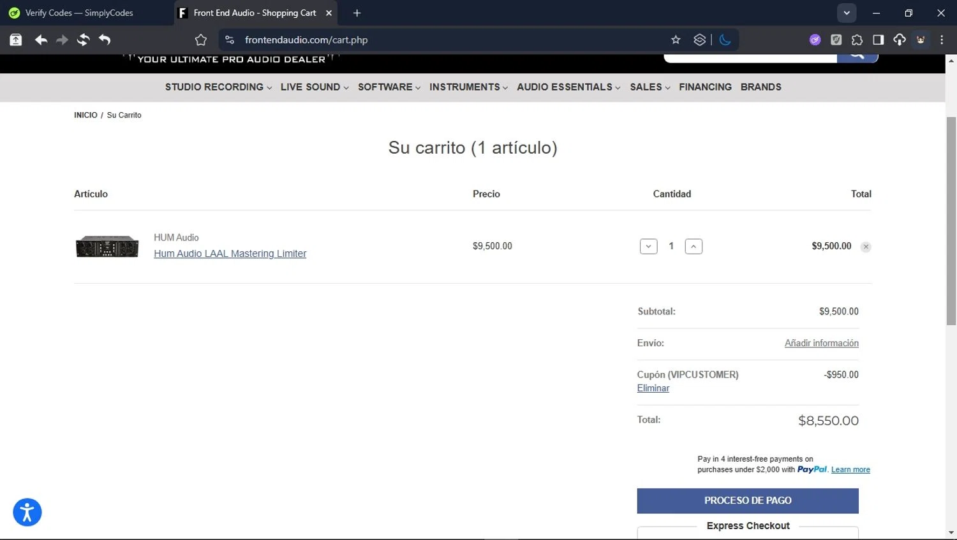
Task: Open the tab search dropdown arrow
Action: click(847, 13)
